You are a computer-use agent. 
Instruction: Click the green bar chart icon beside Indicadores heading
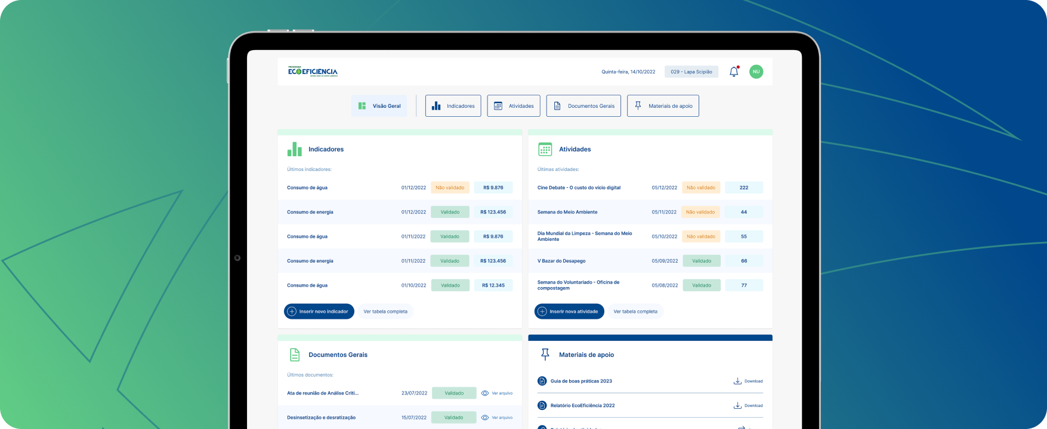click(x=295, y=149)
